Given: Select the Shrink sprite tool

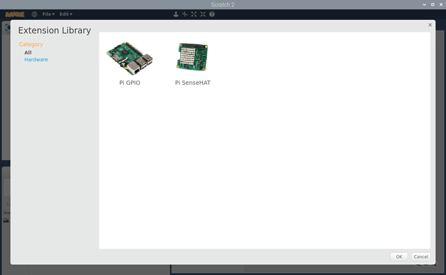Looking at the screenshot, I should 203,14.
